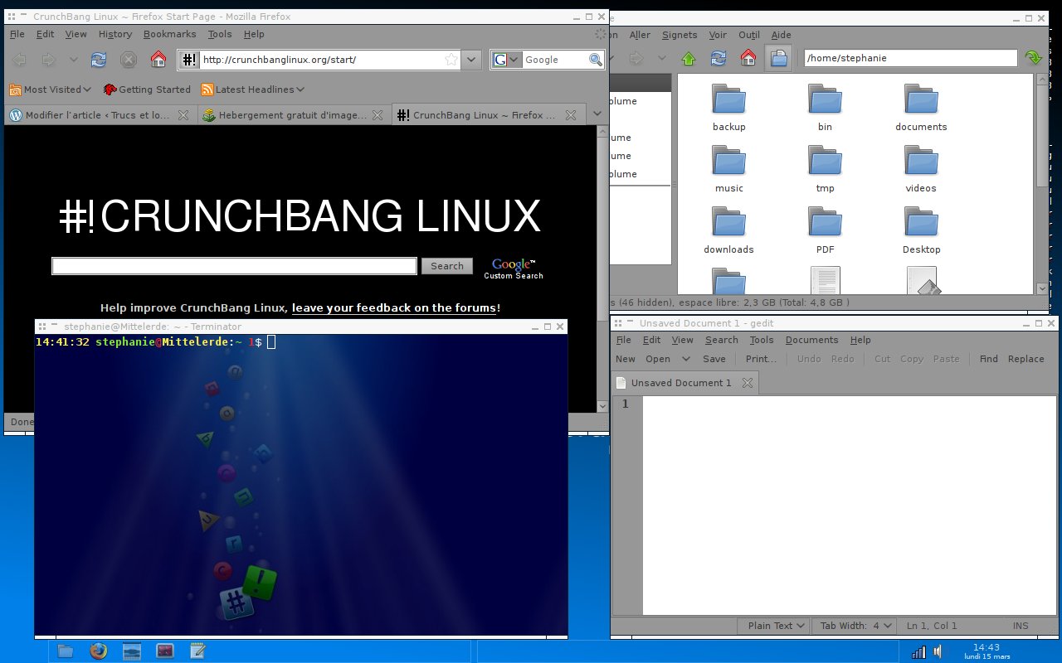Go up one directory in the file manager
The image size is (1062, 663).
point(688,58)
